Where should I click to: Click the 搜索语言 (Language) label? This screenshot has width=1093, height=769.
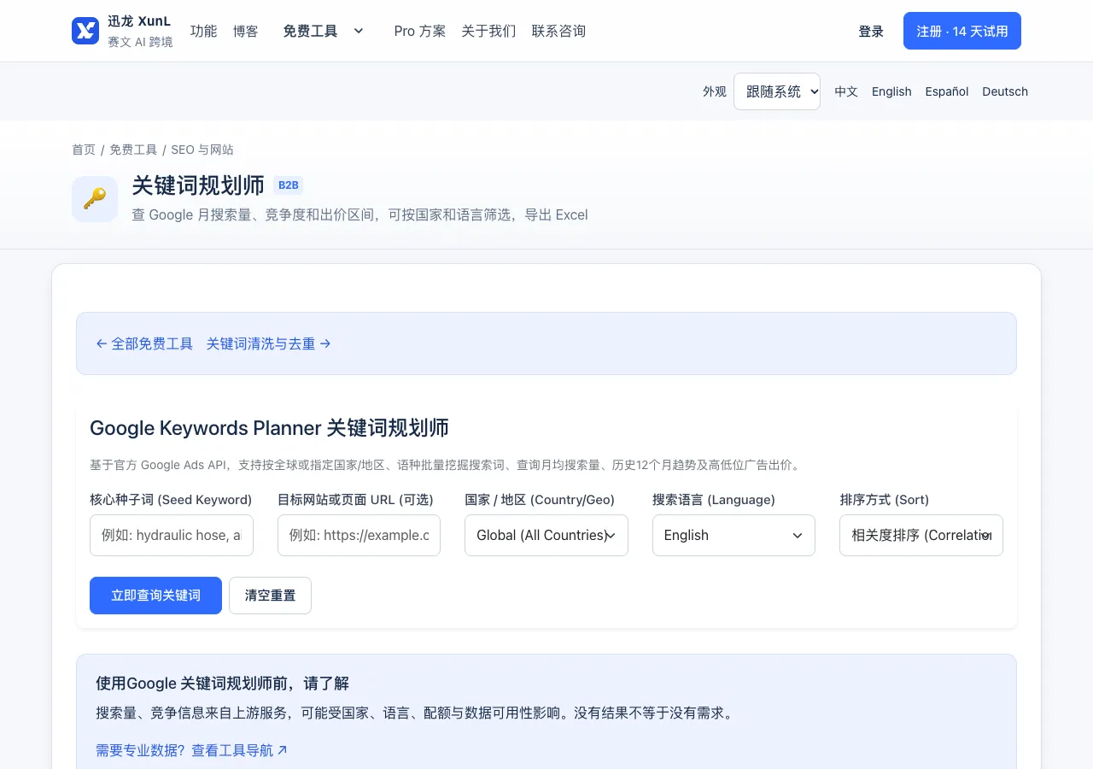[714, 500]
